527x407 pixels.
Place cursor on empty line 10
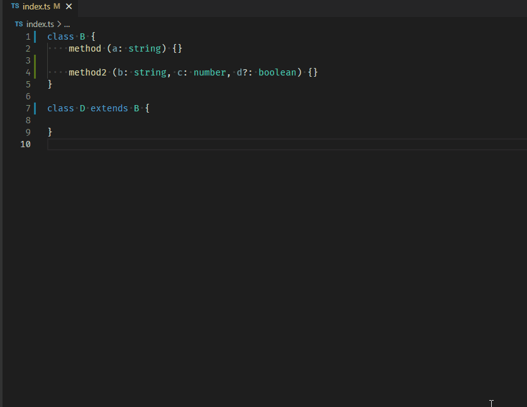(x=287, y=145)
